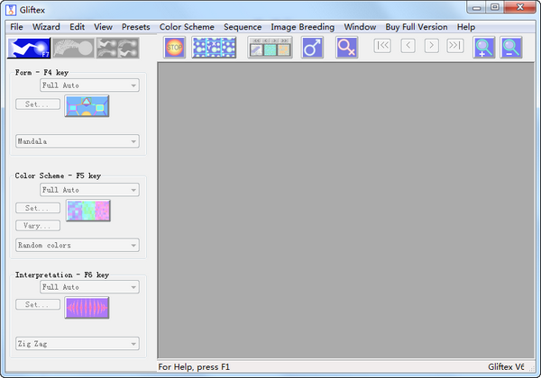Zoom out with magnifier minus icon

click(511, 48)
